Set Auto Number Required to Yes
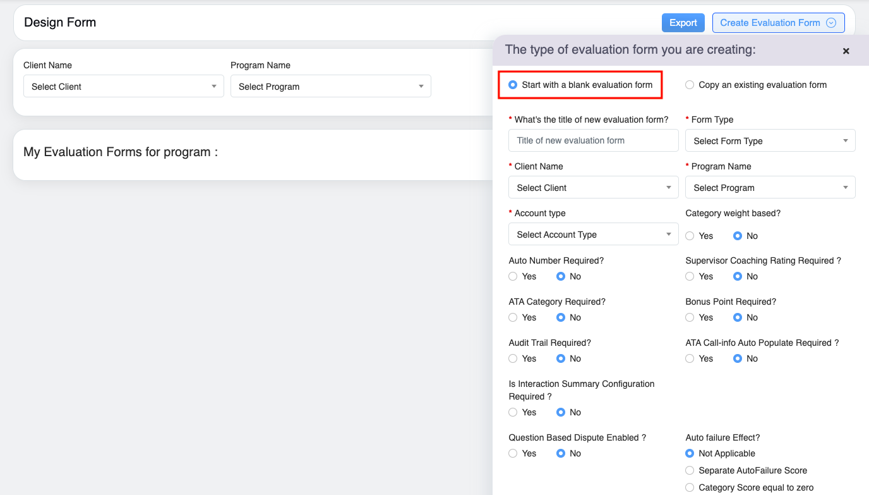 (x=513, y=276)
